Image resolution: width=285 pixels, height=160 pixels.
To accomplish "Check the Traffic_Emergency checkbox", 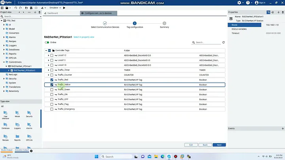I will click(x=52, y=109).
